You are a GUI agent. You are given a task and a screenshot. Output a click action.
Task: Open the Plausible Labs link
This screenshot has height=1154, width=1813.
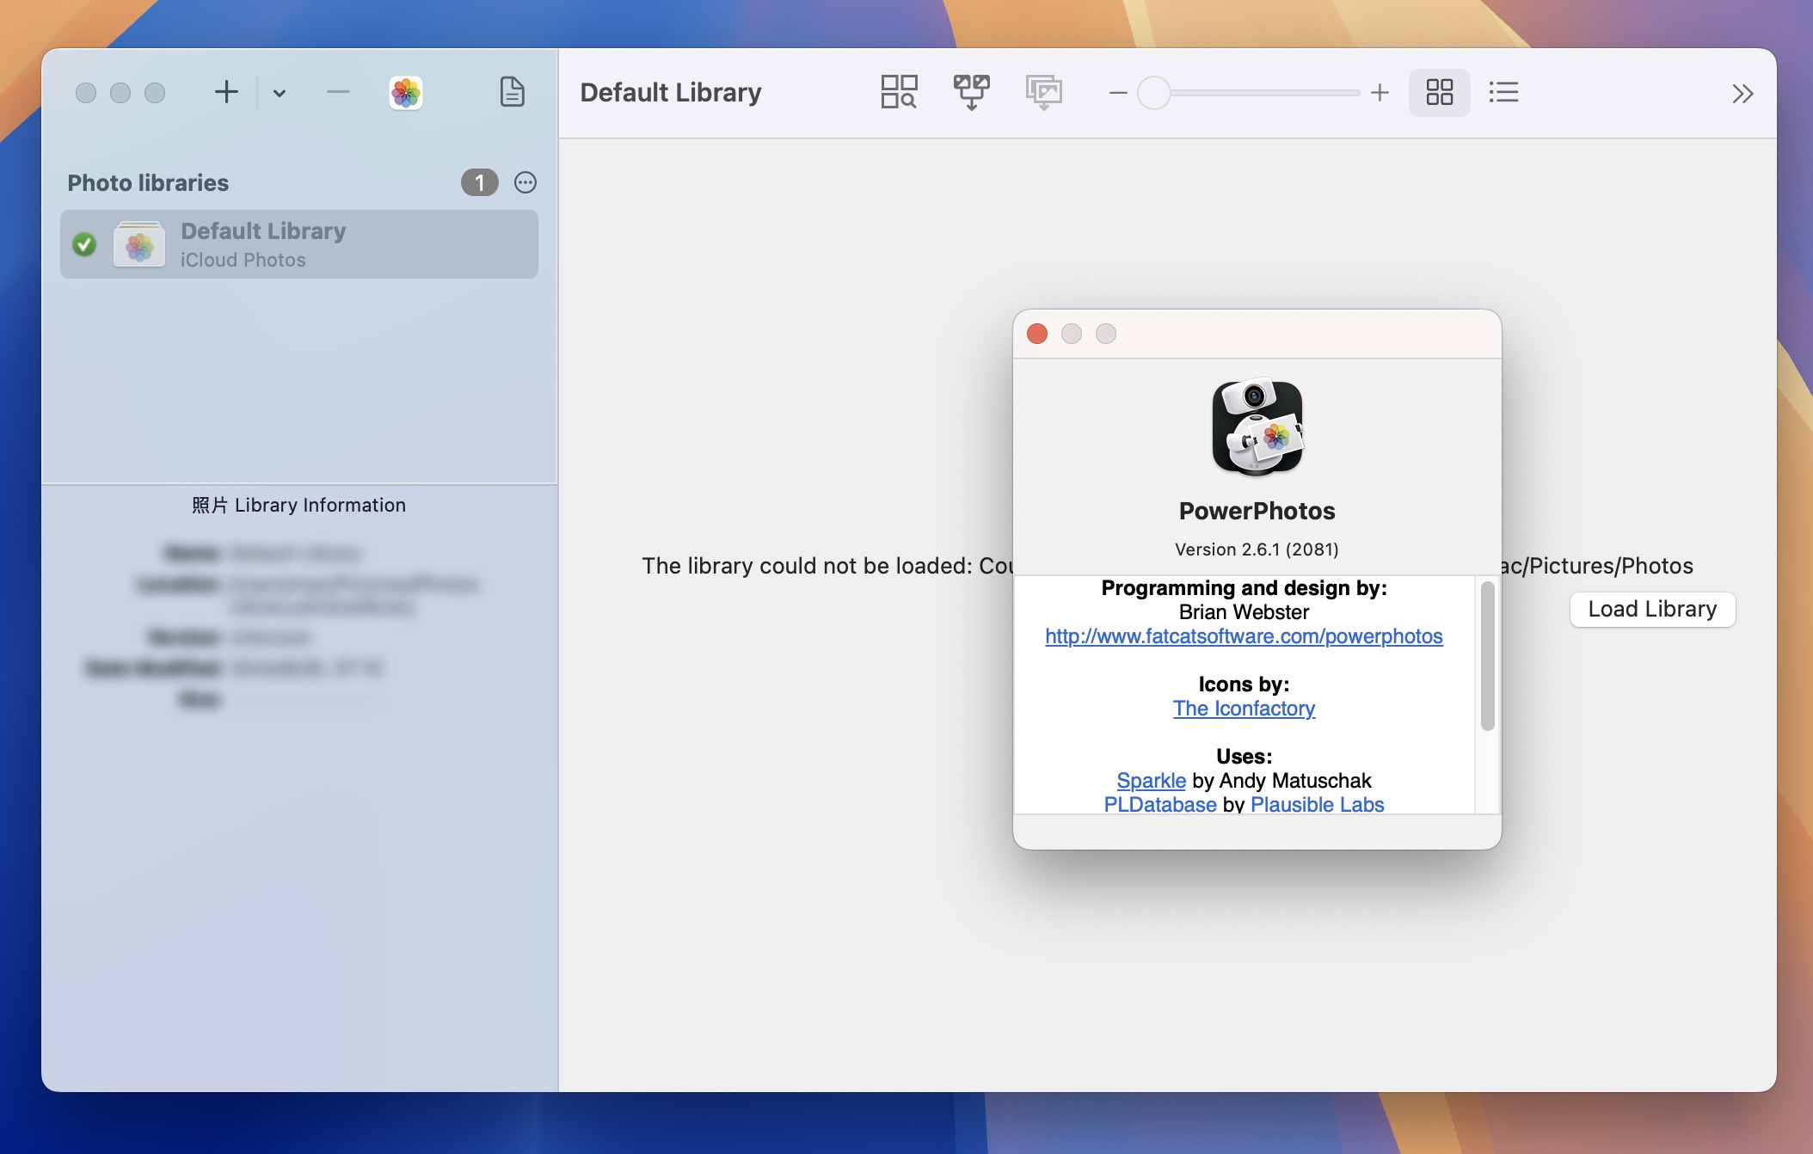coord(1317,804)
